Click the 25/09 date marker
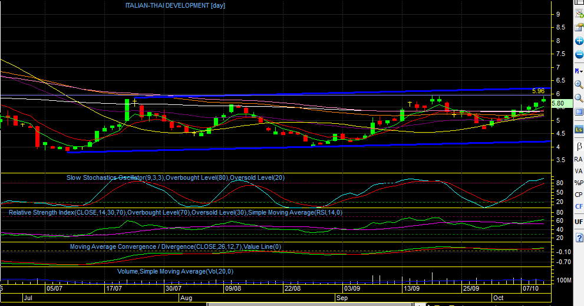The image size is (584, 306). (x=471, y=288)
